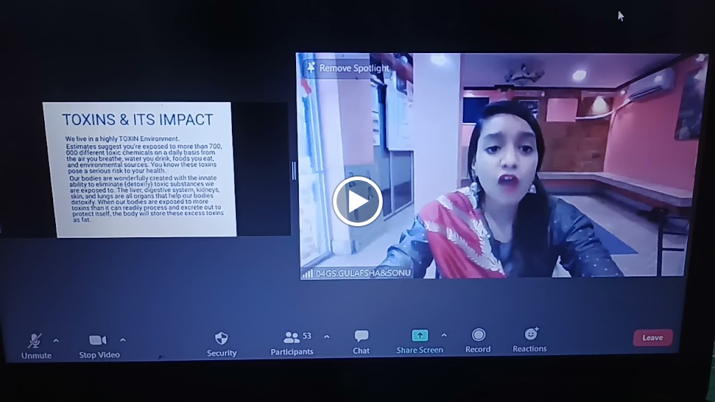Click the 04GS.GULAFSHA&SONU name label
The image size is (715, 402).
363,274
